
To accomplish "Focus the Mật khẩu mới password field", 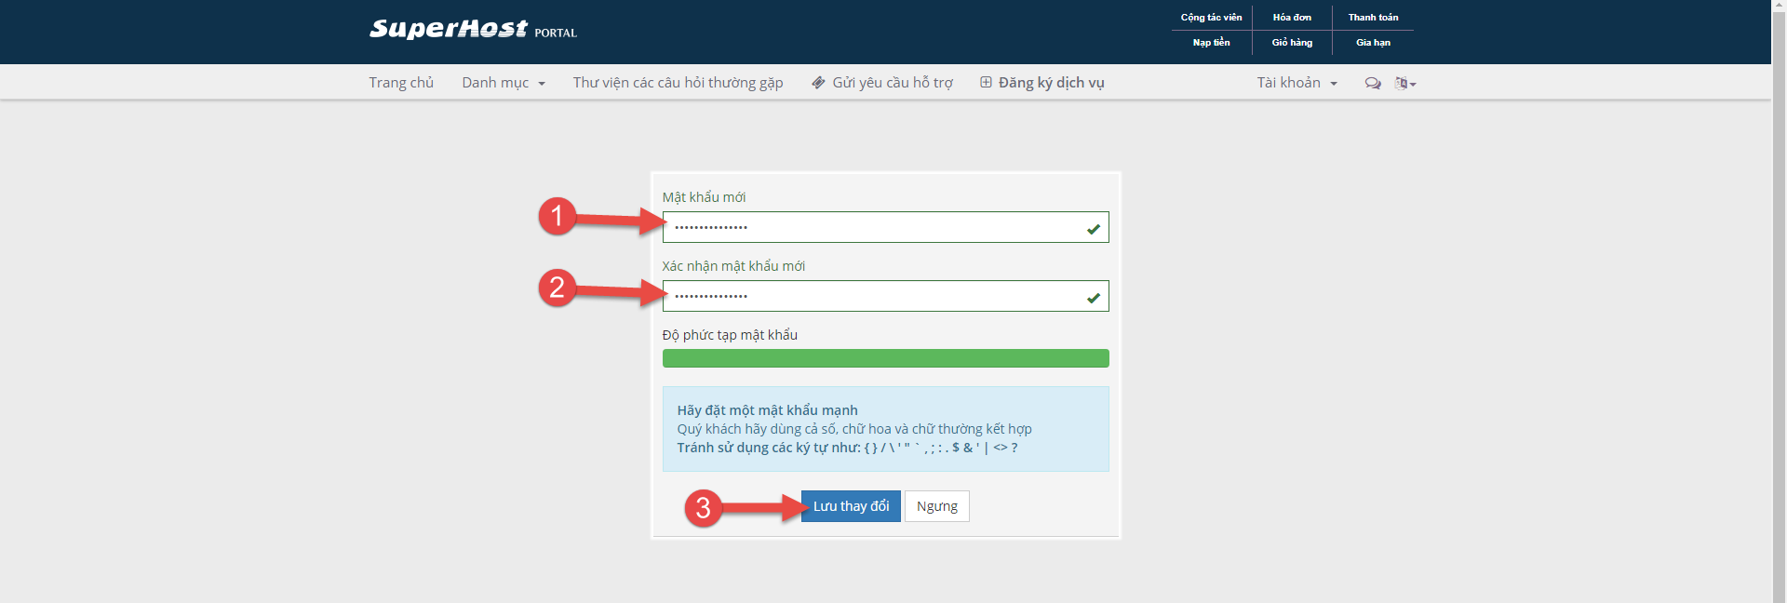I will click(875, 227).
